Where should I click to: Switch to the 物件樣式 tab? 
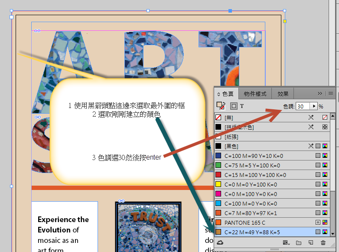pos(255,94)
